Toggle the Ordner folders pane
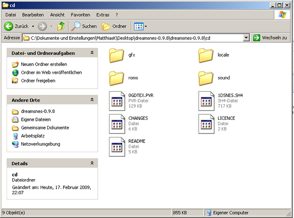The width and height of the screenshot is (294, 218). coord(114,26)
